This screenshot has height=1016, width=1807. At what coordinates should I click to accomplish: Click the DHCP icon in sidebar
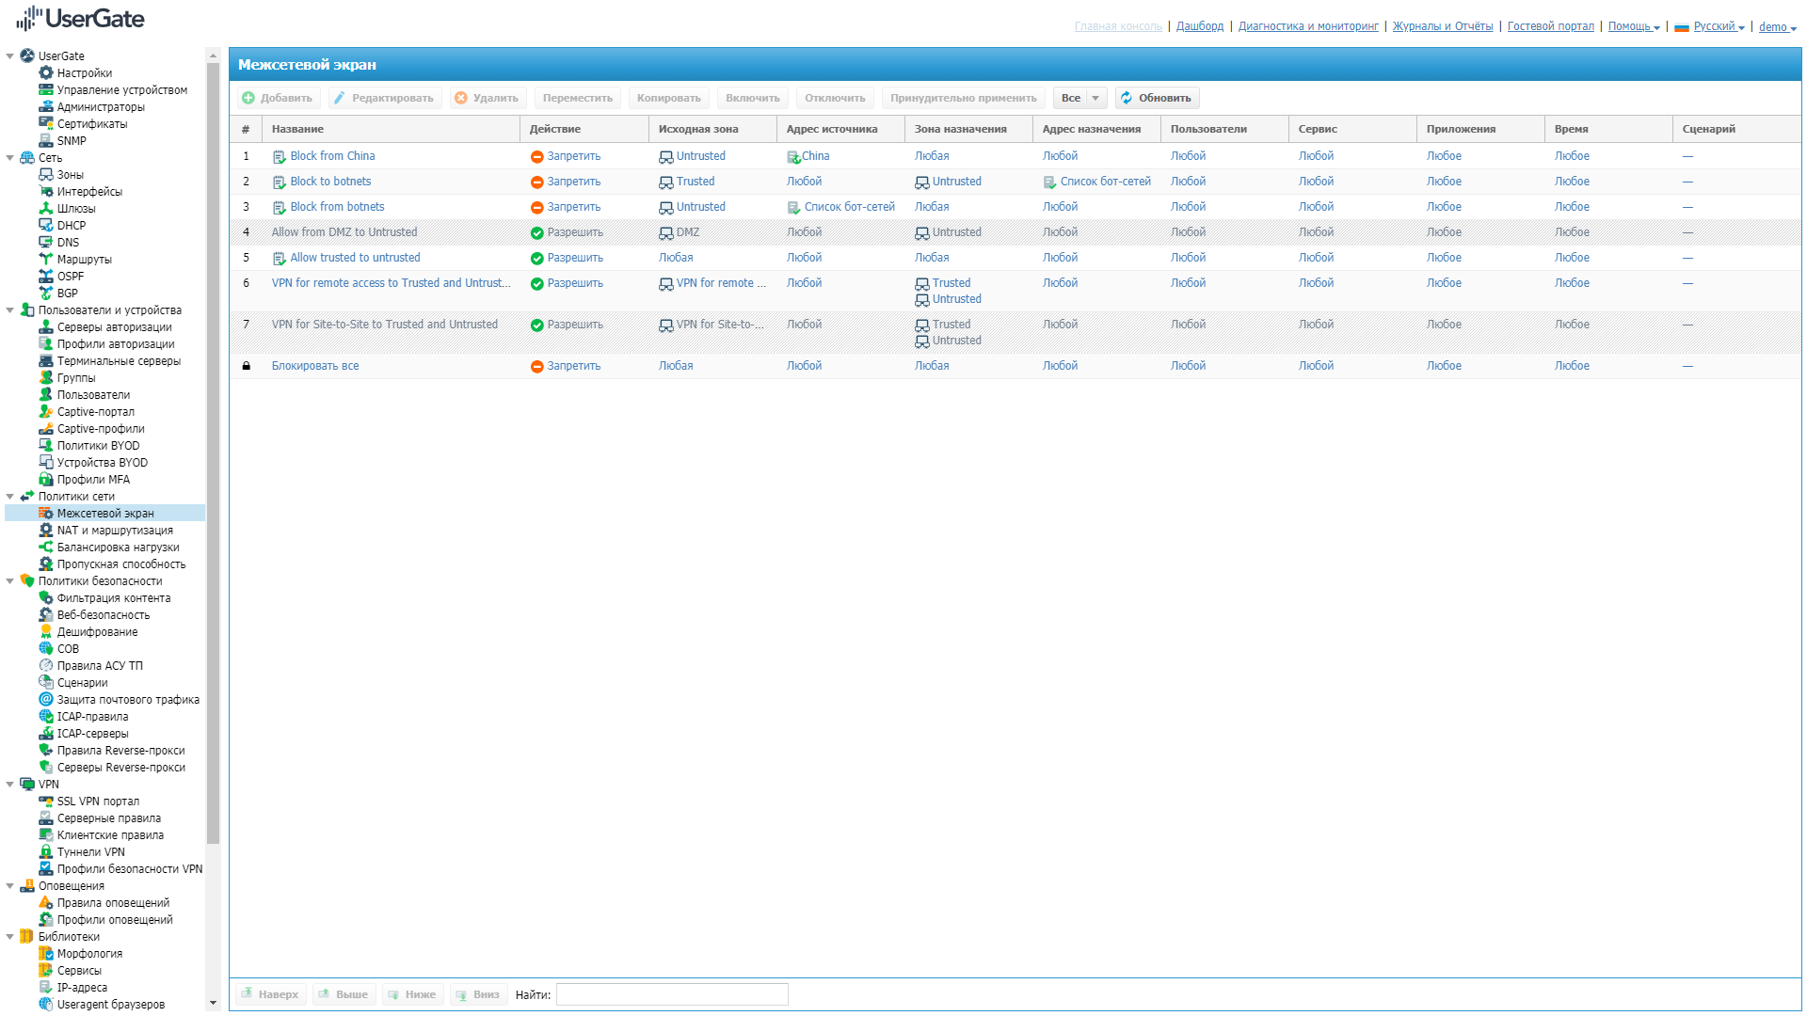click(x=45, y=226)
